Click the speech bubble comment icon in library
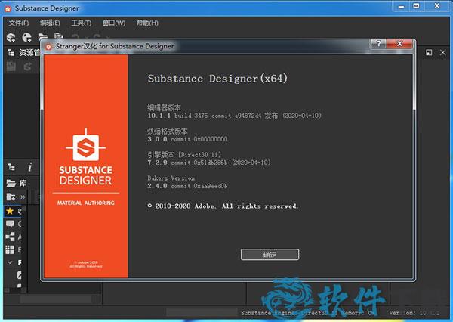This screenshot has height=322, width=453. 11,224
